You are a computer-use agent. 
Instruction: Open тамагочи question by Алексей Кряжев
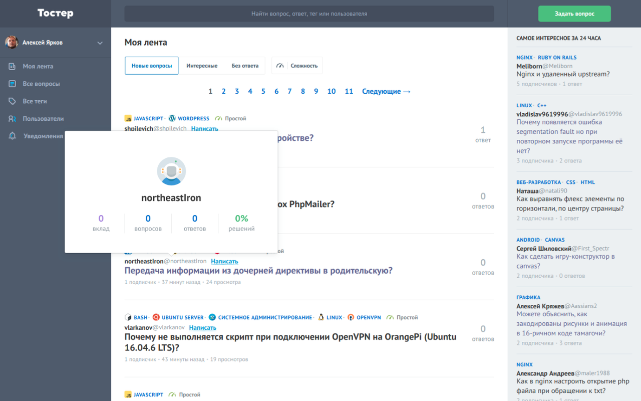point(571,324)
